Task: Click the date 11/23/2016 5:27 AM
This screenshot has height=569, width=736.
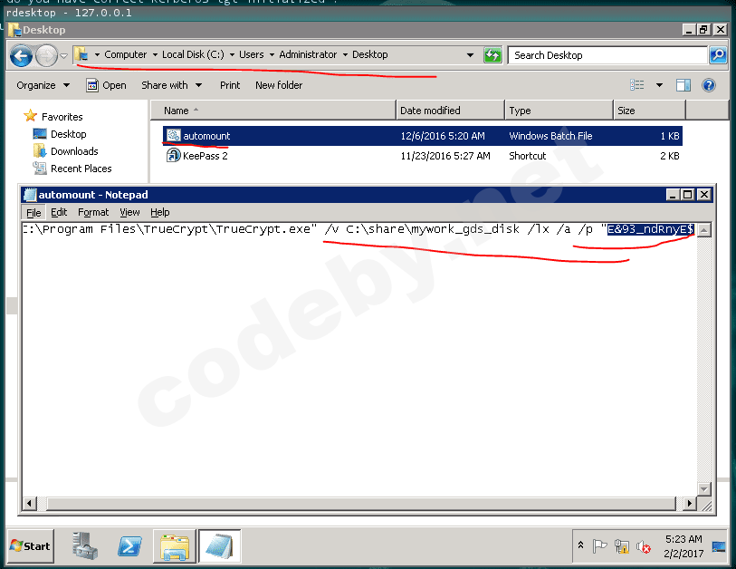Action: pyautogui.click(x=445, y=156)
